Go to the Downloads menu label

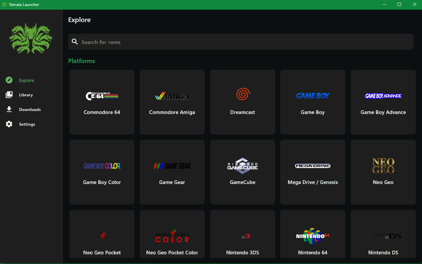pyautogui.click(x=30, y=110)
